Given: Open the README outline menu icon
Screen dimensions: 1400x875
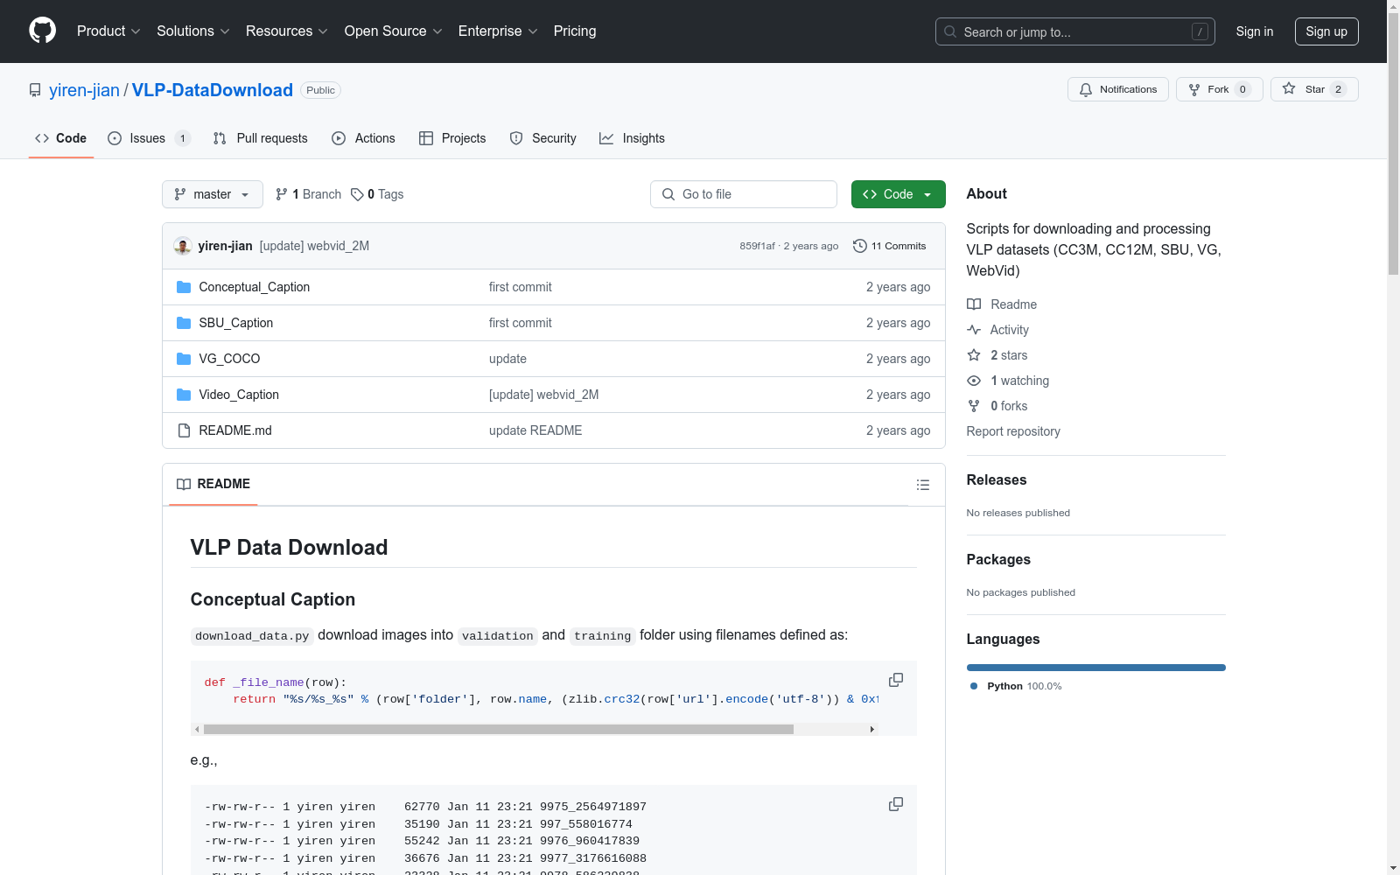Looking at the screenshot, I should pos(923,485).
